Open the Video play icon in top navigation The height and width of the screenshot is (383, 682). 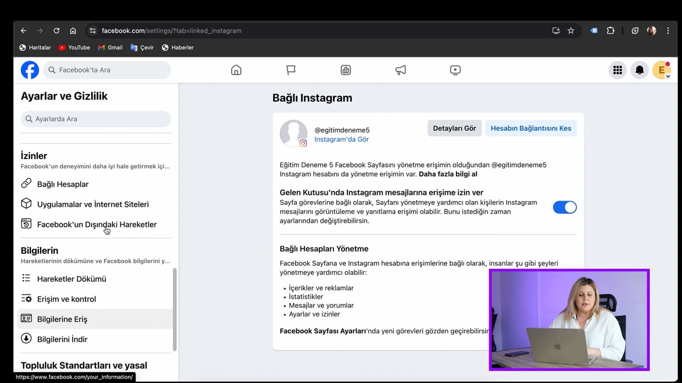(x=455, y=70)
